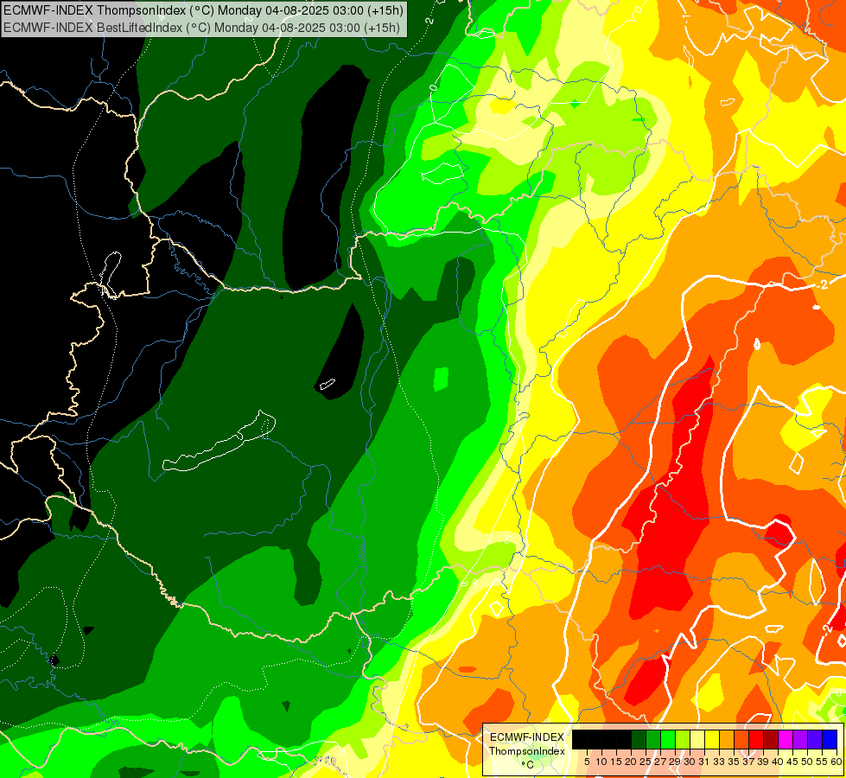Click the legend tick label '31'
The width and height of the screenshot is (846, 778).
[x=704, y=762]
